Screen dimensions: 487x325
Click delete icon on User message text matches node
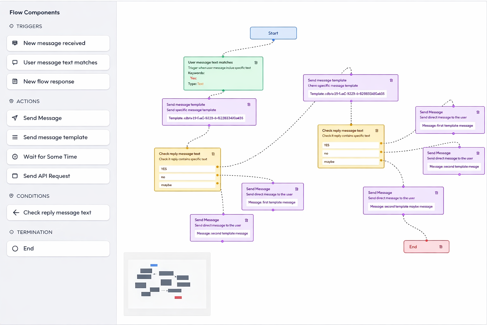[x=256, y=63]
